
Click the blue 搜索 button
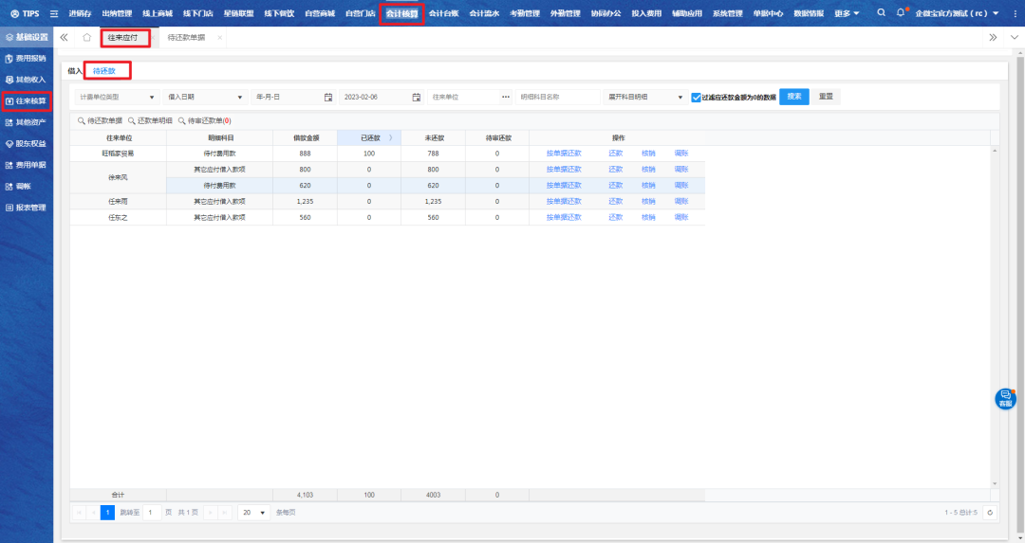point(794,97)
